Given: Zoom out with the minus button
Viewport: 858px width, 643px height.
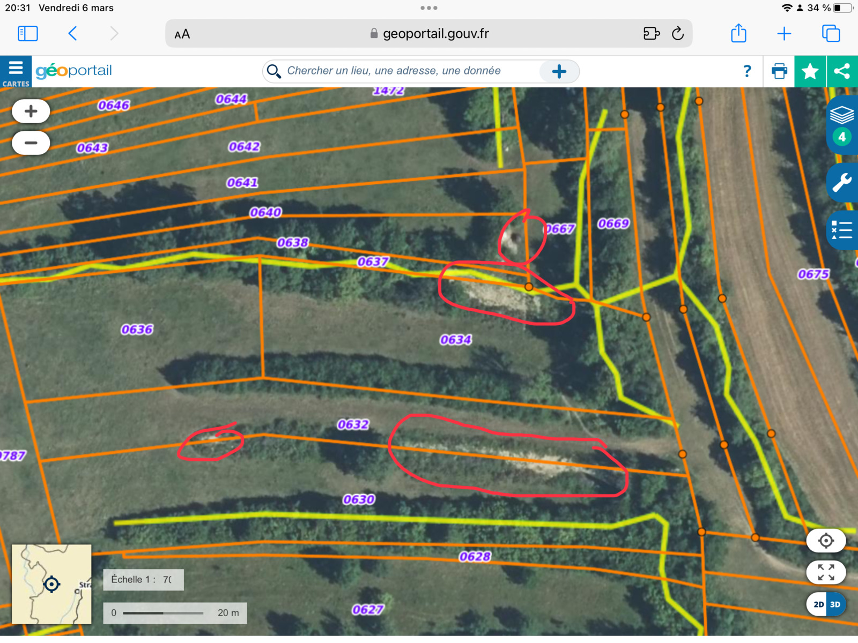Looking at the screenshot, I should pyautogui.click(x=31, y=143).
